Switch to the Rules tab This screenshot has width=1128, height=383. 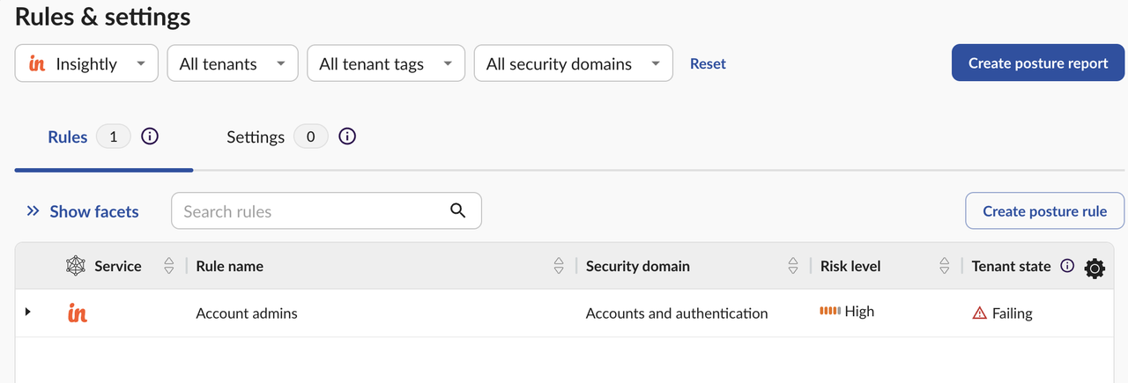(x=68, y=137)
